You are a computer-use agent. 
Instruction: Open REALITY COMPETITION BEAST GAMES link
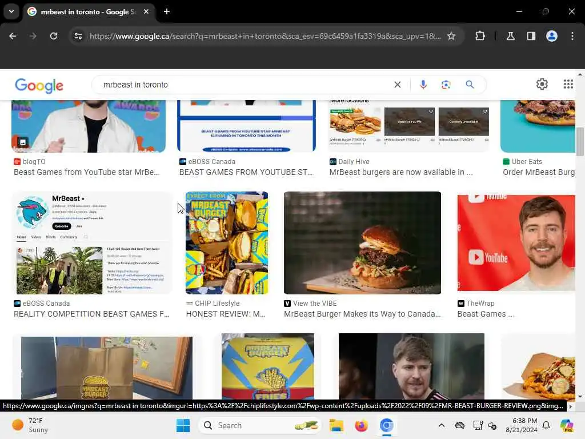(91, 314)
